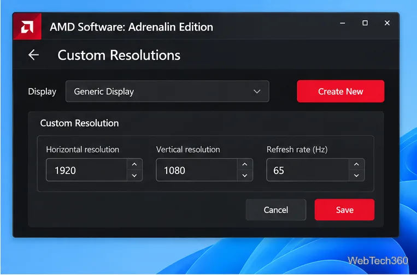
Task: Click the AMD Software: Adrenalin Edition title
Action: click(131, 27)
